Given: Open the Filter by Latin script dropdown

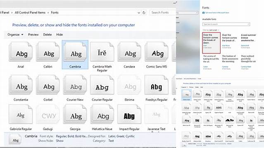Looking at the screenshot, I should (211, 30).
